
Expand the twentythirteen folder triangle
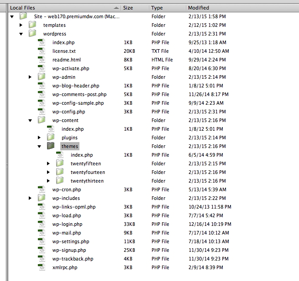(48, 181)
